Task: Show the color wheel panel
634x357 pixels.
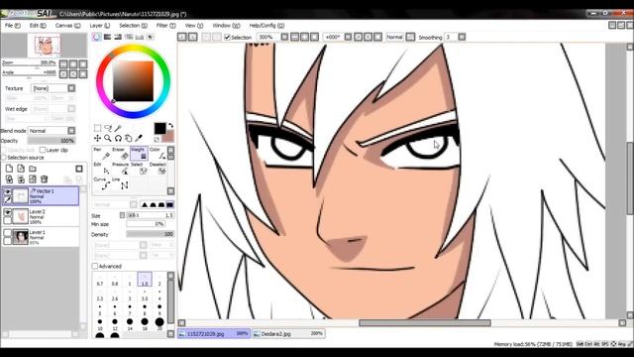Action: pyautogui.click(x=97, y=37)
